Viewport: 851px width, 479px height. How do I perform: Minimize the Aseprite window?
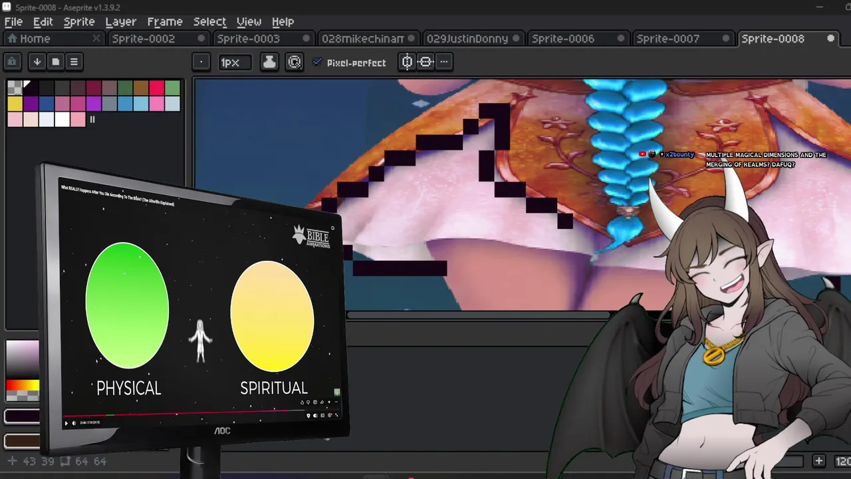(x=820, y=7)
